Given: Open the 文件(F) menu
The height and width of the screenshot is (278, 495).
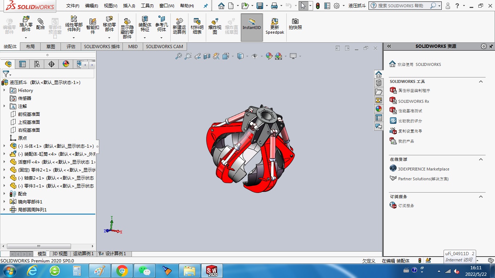Looking at the screenshot, I should click(x=73, y=6).
